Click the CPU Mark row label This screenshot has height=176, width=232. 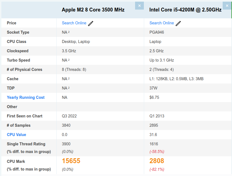[x=16, y=161]
